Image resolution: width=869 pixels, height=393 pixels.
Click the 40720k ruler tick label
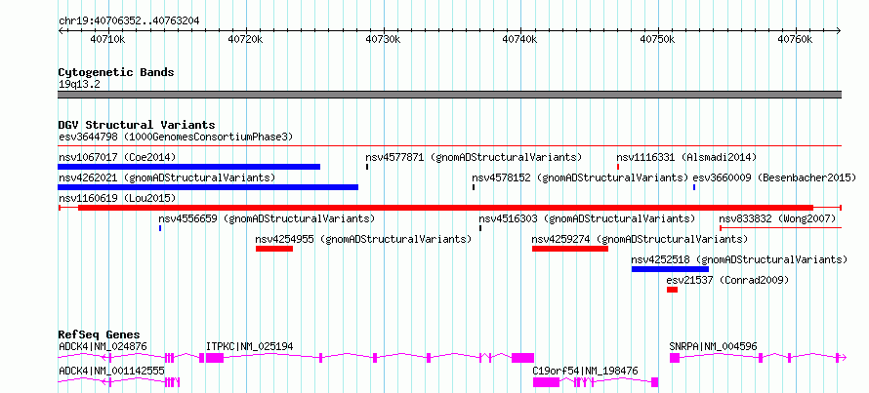[246, 40]
